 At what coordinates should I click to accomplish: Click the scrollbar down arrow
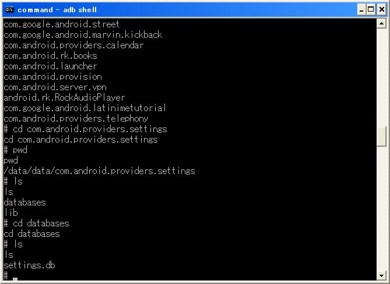[381, 275]
